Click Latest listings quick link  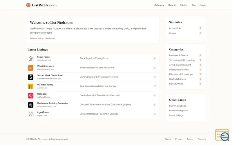[x=176, y=115]
